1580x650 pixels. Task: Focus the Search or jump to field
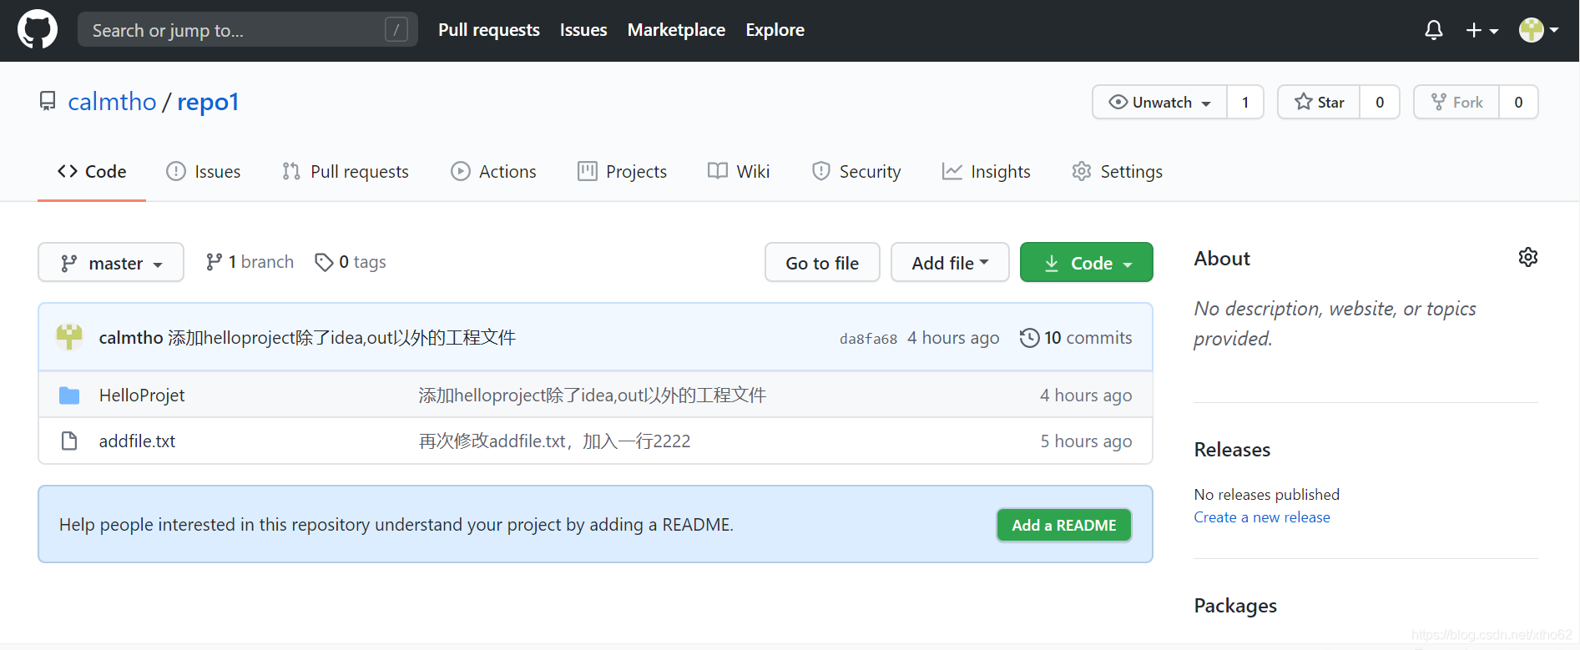tap(247, 30)
